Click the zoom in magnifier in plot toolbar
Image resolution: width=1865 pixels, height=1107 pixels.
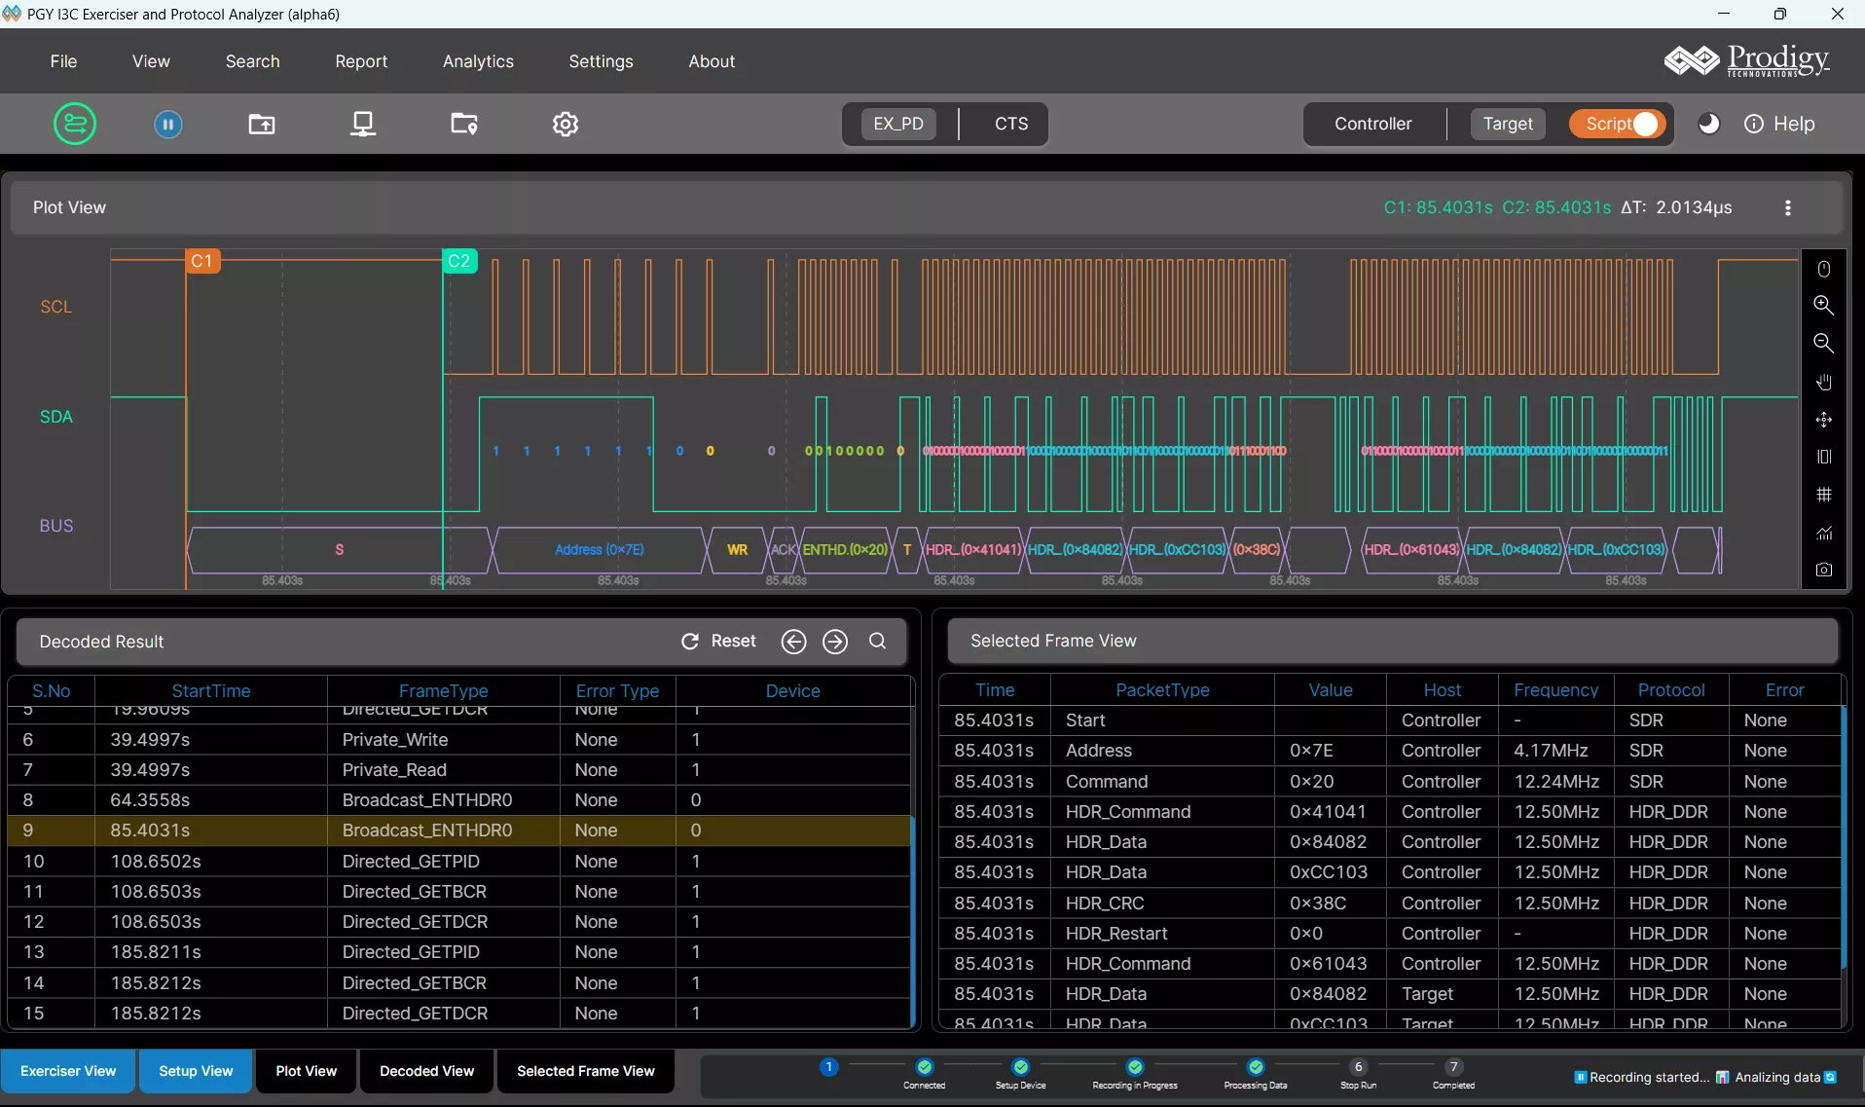point(1823,305)
